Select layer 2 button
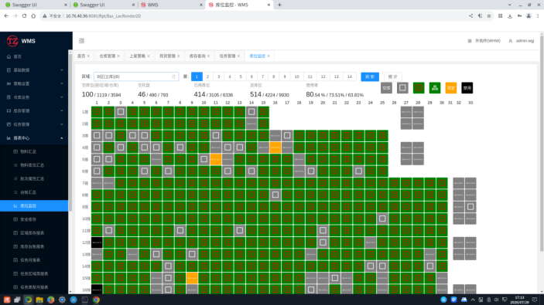544x305 pixels. (x=208, y=76)
